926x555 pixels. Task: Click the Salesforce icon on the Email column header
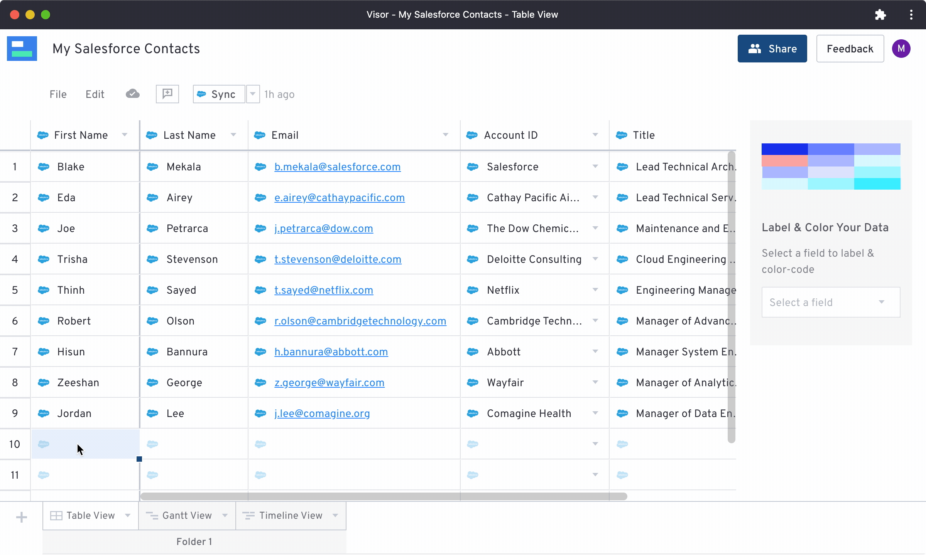[x=260, y=135]
